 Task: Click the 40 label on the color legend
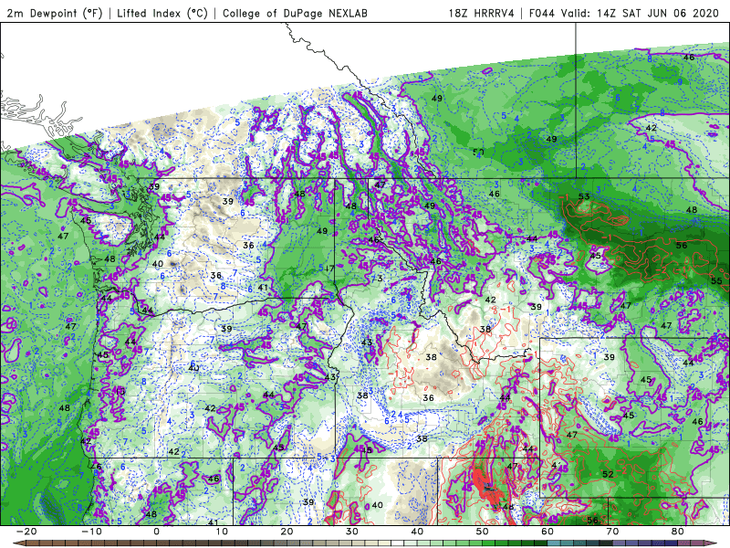click(417, 532)
